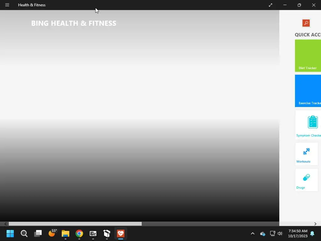Open taskbar Search

24,233
